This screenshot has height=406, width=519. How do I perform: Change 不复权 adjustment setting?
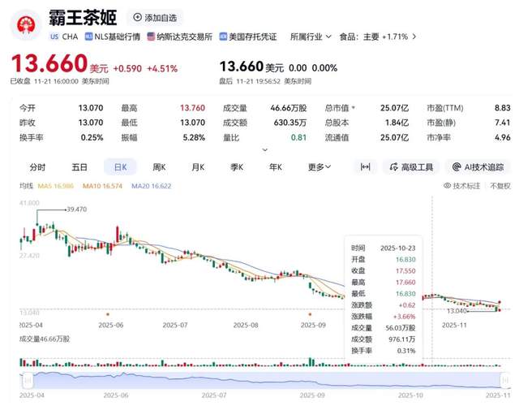coord(500,186)
